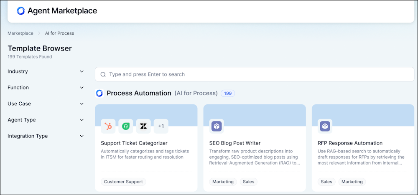The image size is (418, 195).
Task: Click the RFP Response Automation cube icon
Action: click(x=325, y=126)
